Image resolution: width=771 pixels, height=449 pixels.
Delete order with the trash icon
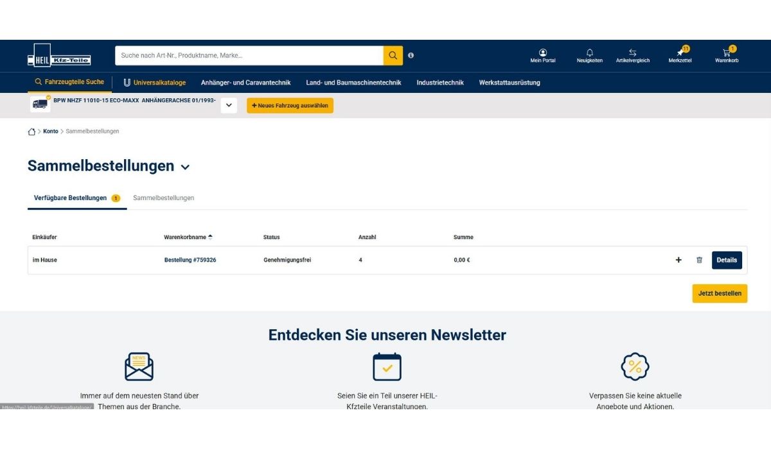699,260
